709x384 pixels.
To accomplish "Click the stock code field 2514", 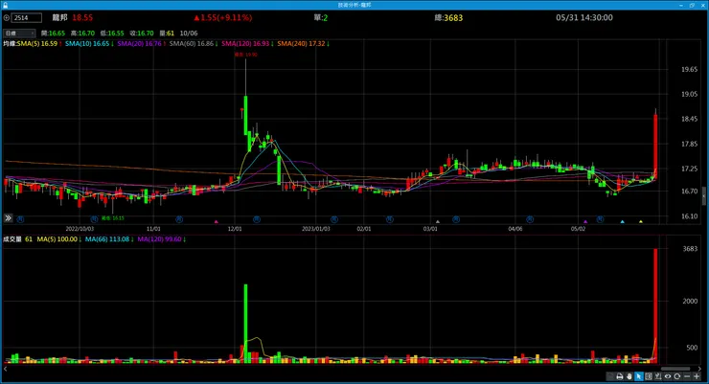I will click(x=27, y=17).
